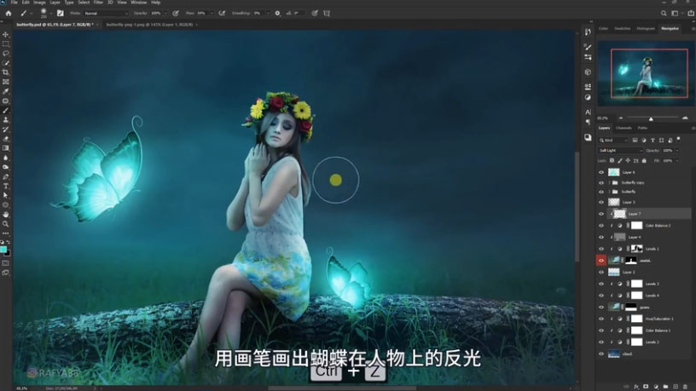Select the Gradient tool
696x391 pixels.
(6, 148)
